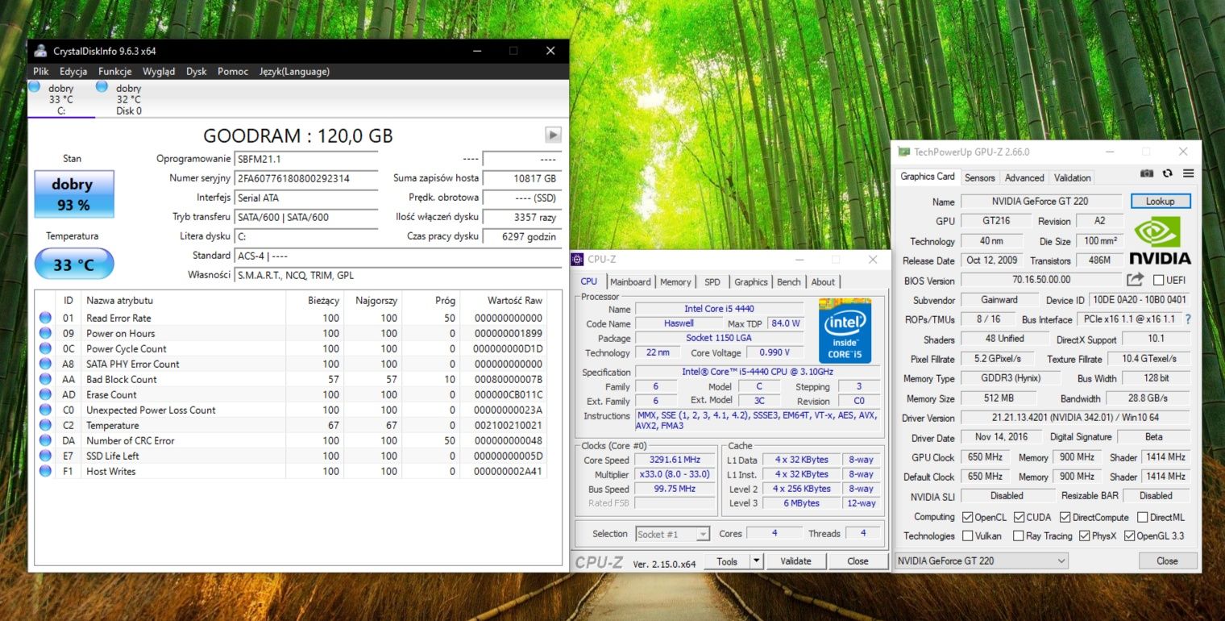
Task: Switch to the Sensors tab in GPU-Z
Action: coord(979,177)
